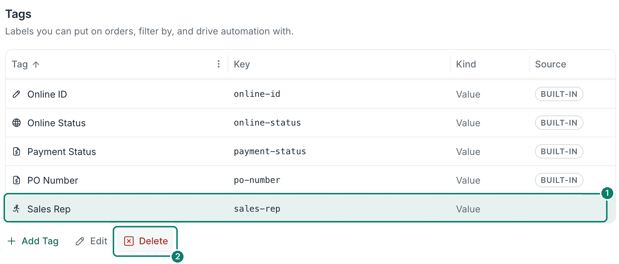The height and width of the screenshot is (264, 619).
Task: Click the plus icon in Add Tag
Action: pyautogui.click(x=11, y=241)
